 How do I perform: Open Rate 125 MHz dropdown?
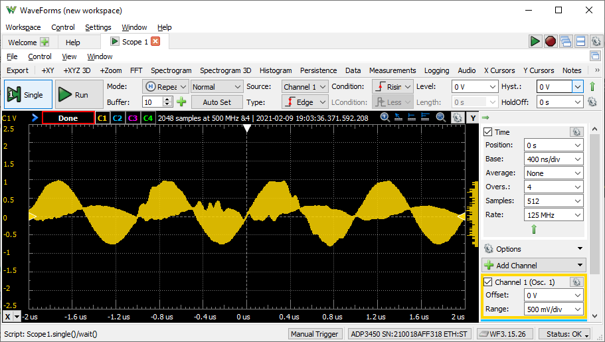554,214
